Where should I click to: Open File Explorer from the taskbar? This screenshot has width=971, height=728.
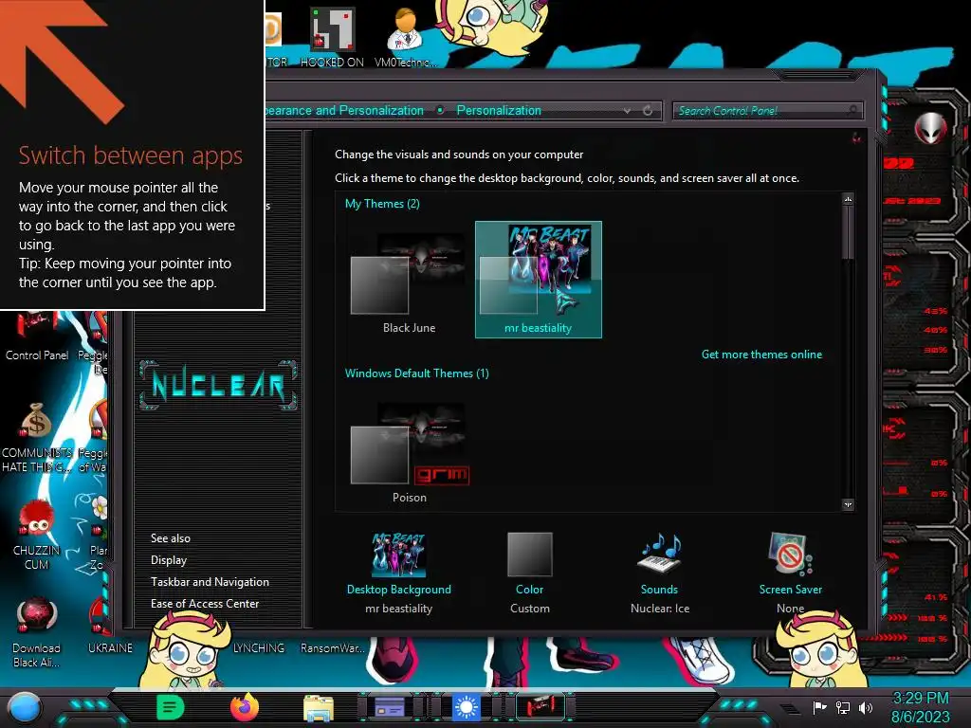tap(319, 708)
